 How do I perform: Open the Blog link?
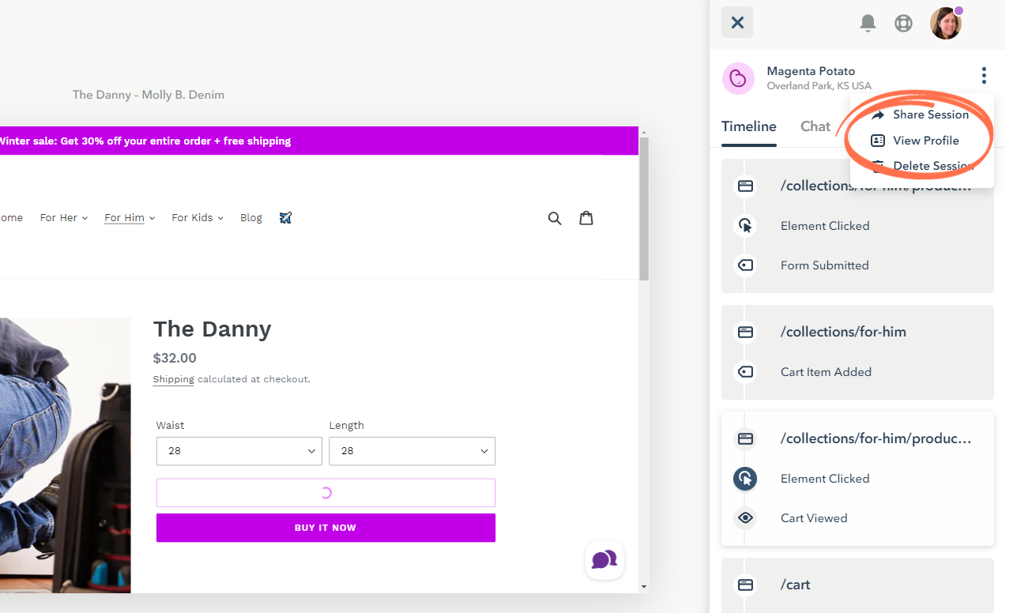pos(251,217)
